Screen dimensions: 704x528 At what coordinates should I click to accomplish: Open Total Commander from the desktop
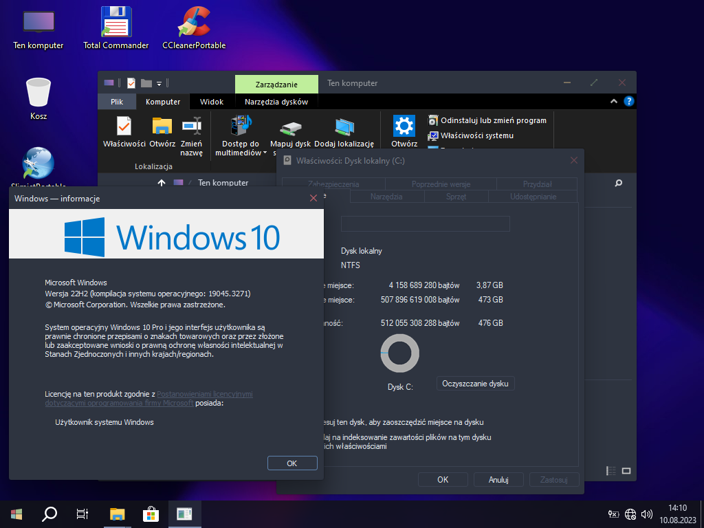[x=115, y=27]
